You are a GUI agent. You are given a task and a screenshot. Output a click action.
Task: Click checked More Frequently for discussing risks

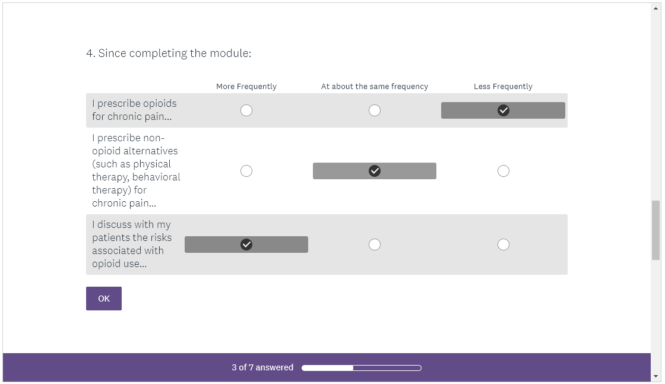click(x=246, y=245)
